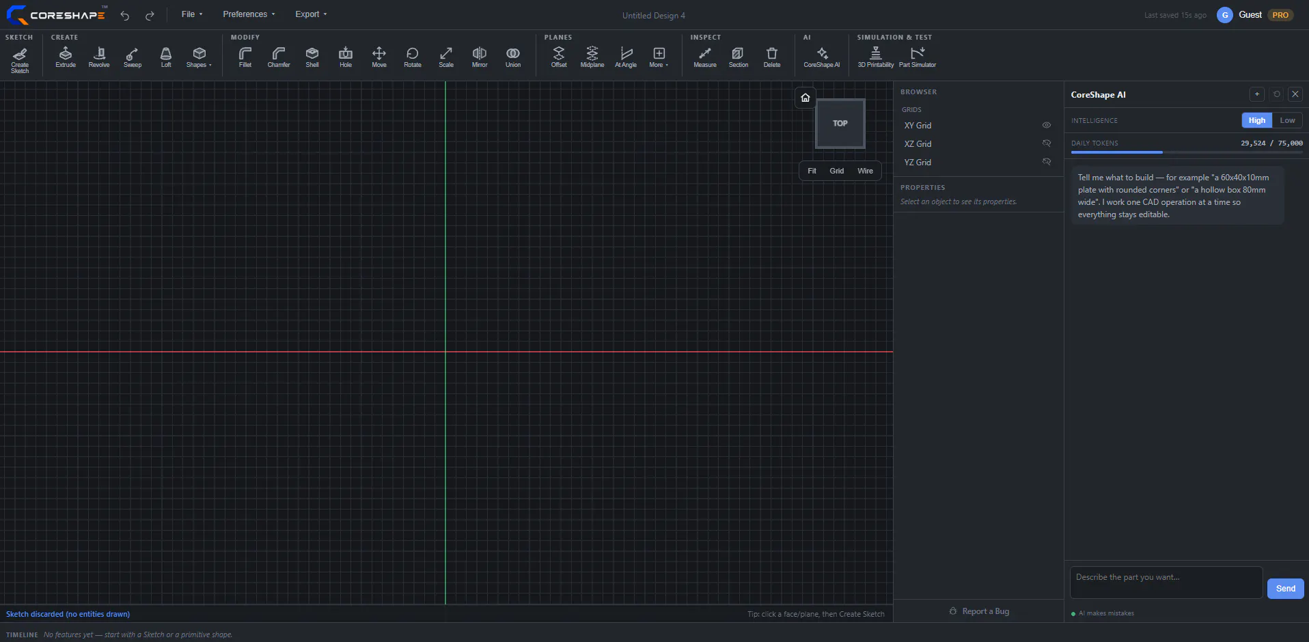Screen dimensions: 1309x642
Task: Run the 3D Printability check
Action: click(876, 57)
